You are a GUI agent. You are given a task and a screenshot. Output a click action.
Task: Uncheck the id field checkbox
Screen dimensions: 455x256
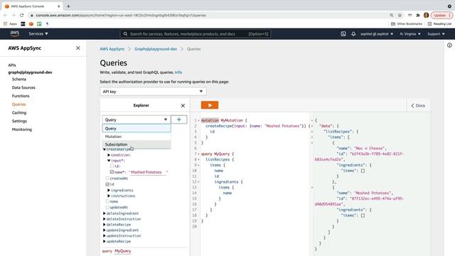[x=107, y=184]
